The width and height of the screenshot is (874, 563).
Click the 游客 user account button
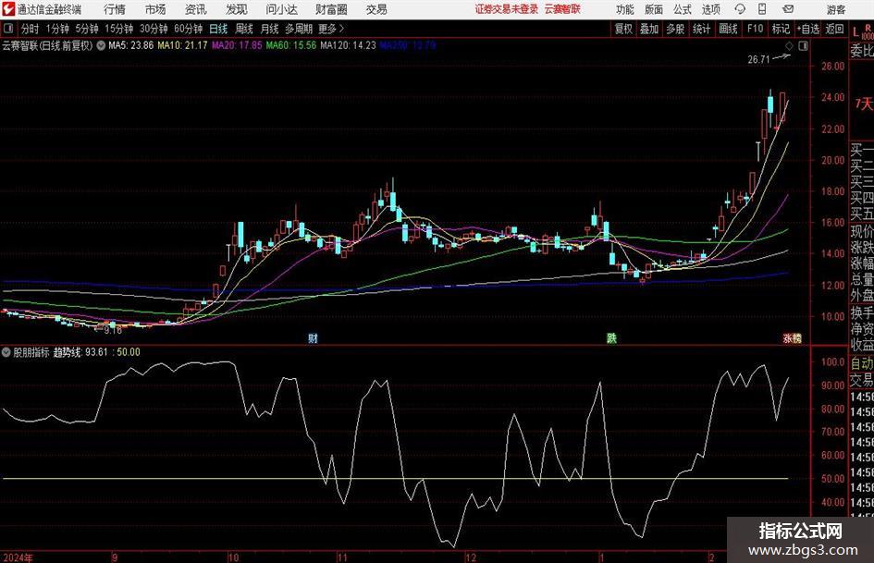836,9
